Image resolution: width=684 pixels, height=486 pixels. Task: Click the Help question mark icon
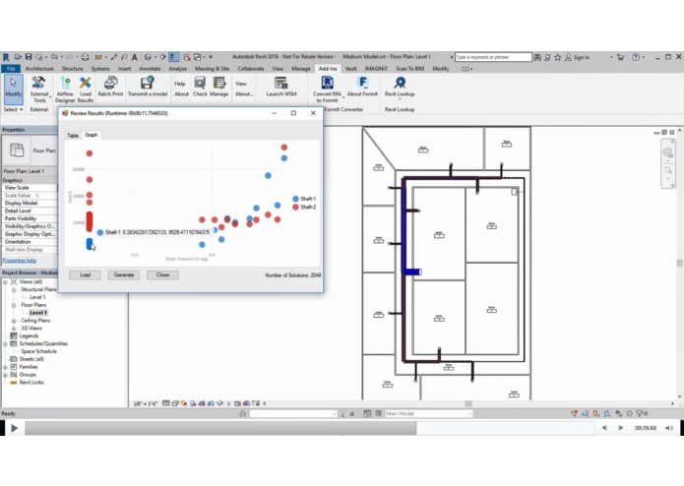(x=636, y=57)
